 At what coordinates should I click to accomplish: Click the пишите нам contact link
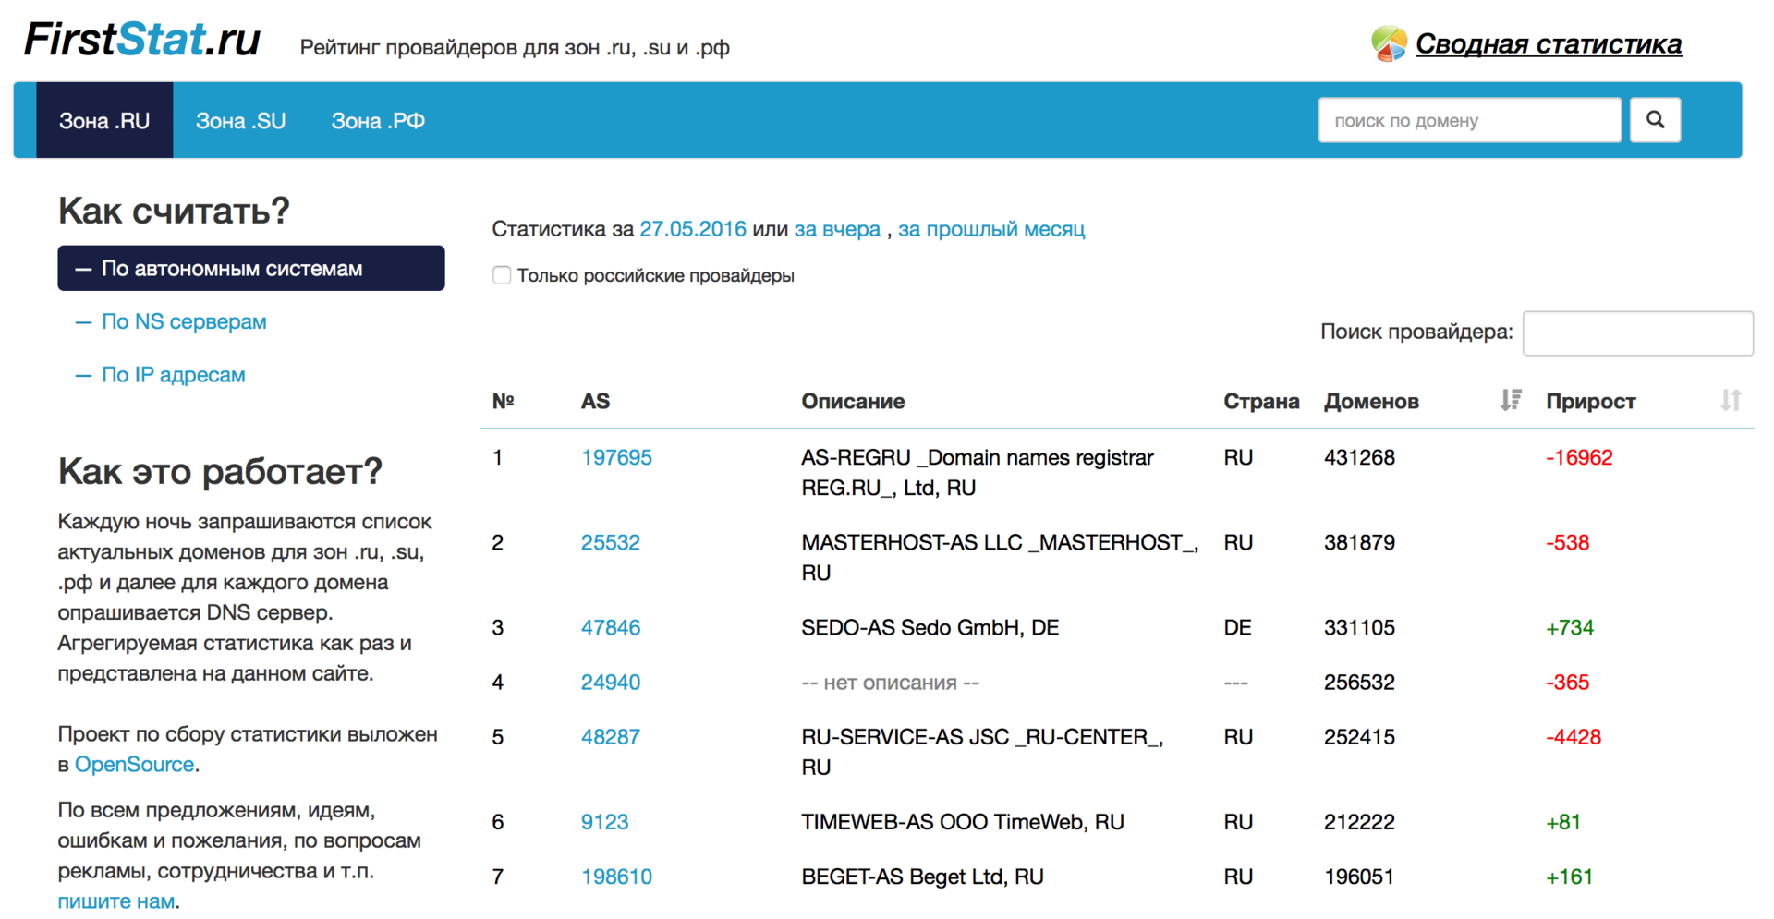pyautogui.click(x=116, y=901)
